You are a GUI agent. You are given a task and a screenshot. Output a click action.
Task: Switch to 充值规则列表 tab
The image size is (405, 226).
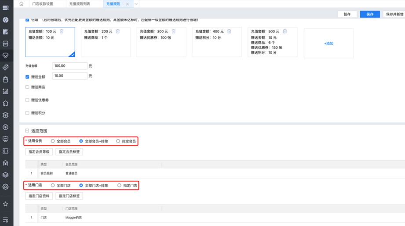80,4
